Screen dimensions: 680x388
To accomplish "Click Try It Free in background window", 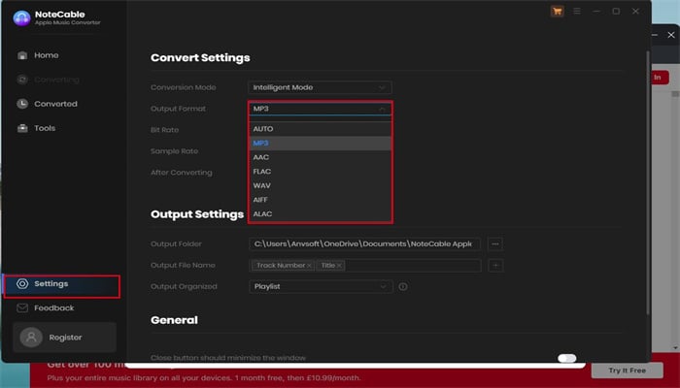I will pyautogui.click(x=628, y=371).
